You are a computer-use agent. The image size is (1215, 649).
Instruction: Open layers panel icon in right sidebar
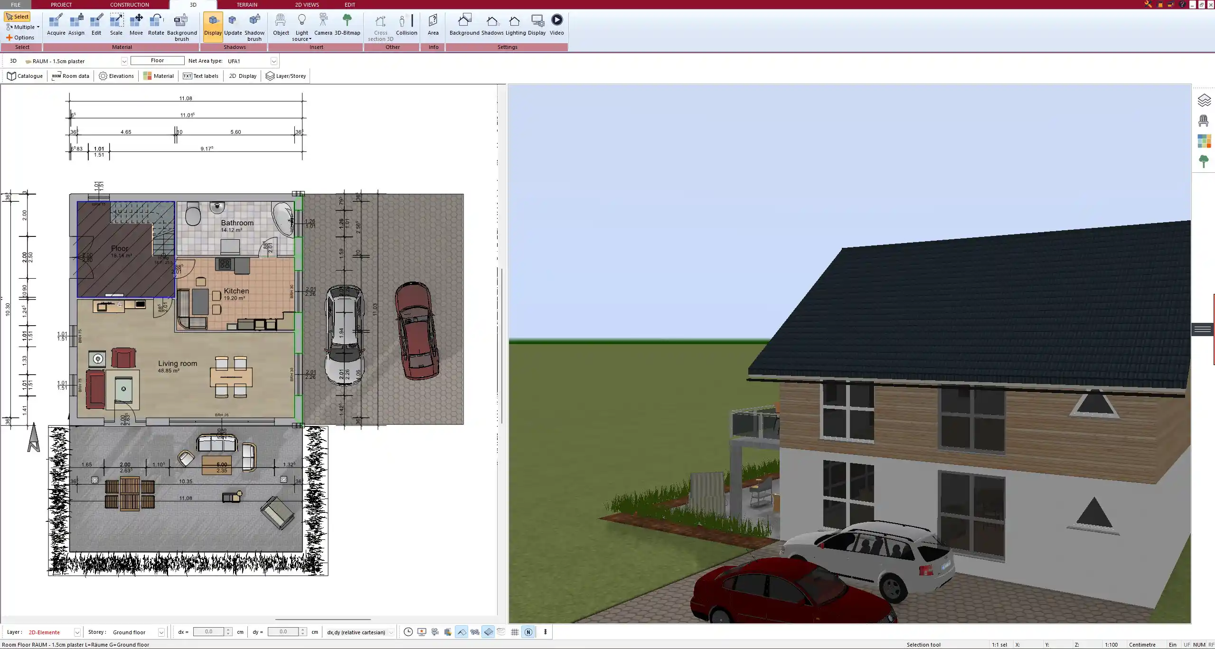tap(1204, 101)
